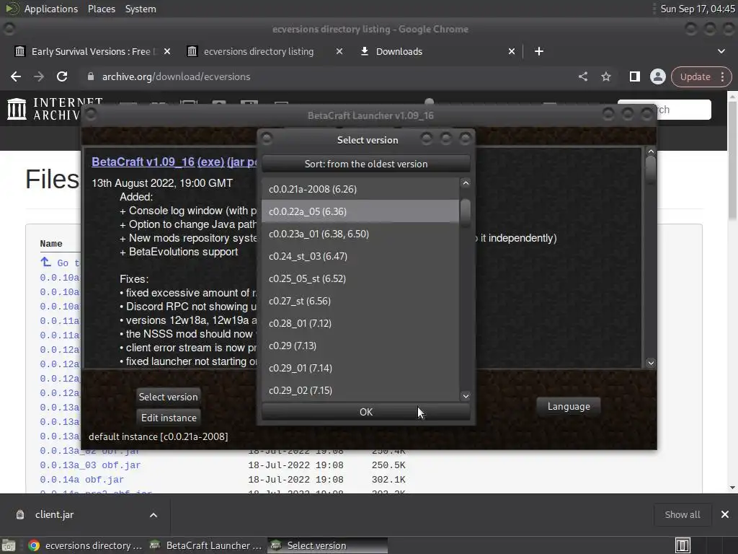The height and width of the screenshot is (554, 738).
Task: Open BetaCraft v1.09_16 changelog link
Action: [143, 162]
